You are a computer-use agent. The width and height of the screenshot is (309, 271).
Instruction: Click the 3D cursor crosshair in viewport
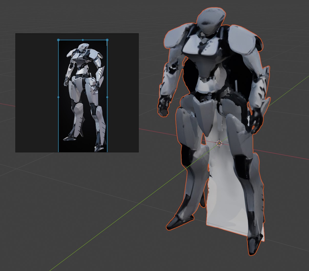[219, 143]
